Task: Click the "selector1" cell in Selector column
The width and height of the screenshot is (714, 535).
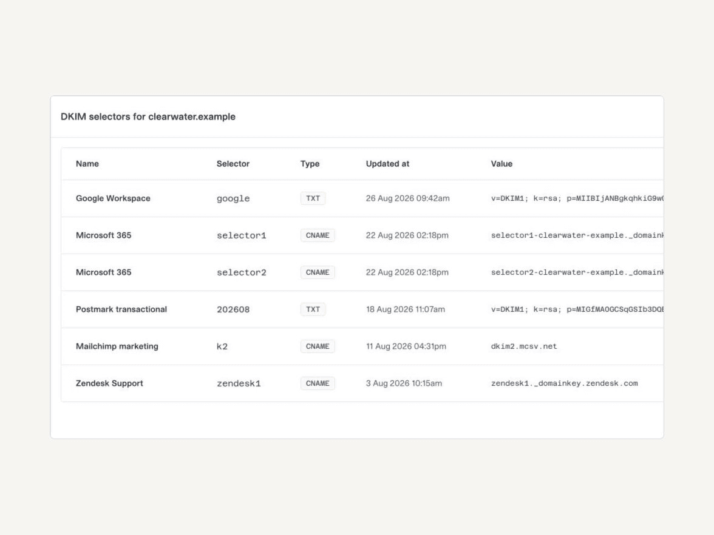Action: pyautogui.click(x=242, y=235)
